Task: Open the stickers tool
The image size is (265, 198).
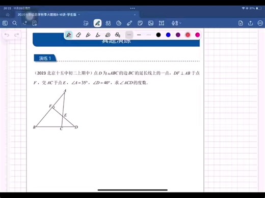Action: (x=119, y=23)
